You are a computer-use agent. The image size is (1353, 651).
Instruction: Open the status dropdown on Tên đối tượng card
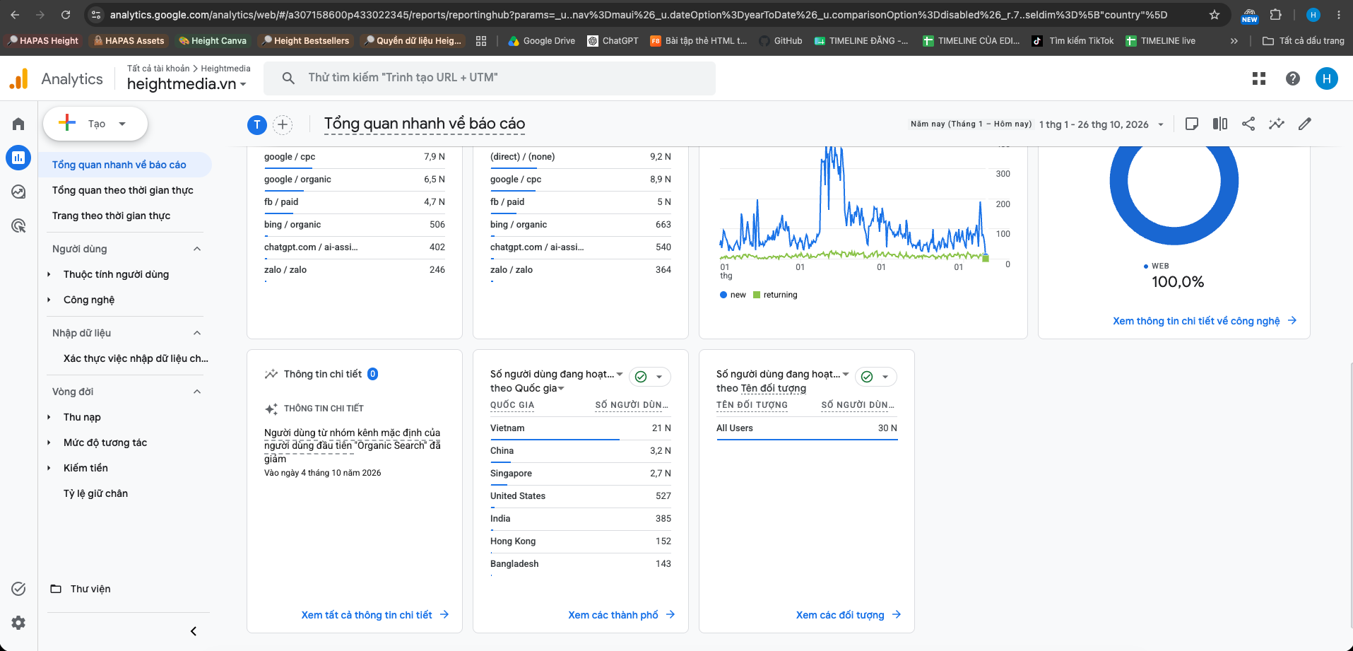[876, 377]
